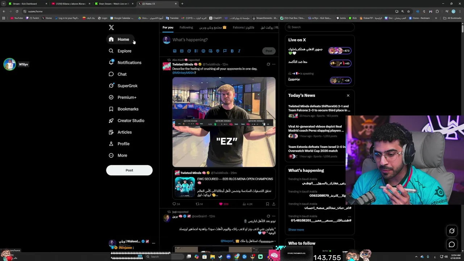Open the ChatGPT bookmark
The height and width of the screenshot is (261, 464).
click(x=215, y=18)
